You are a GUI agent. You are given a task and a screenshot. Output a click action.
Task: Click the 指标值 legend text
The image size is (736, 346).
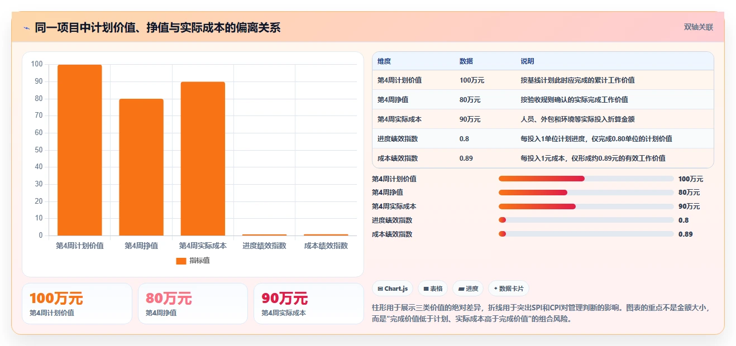199,261
